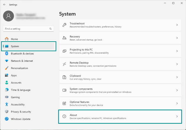Click the Remote Desktop icon

pyautogui.click(x=64, y=64)
